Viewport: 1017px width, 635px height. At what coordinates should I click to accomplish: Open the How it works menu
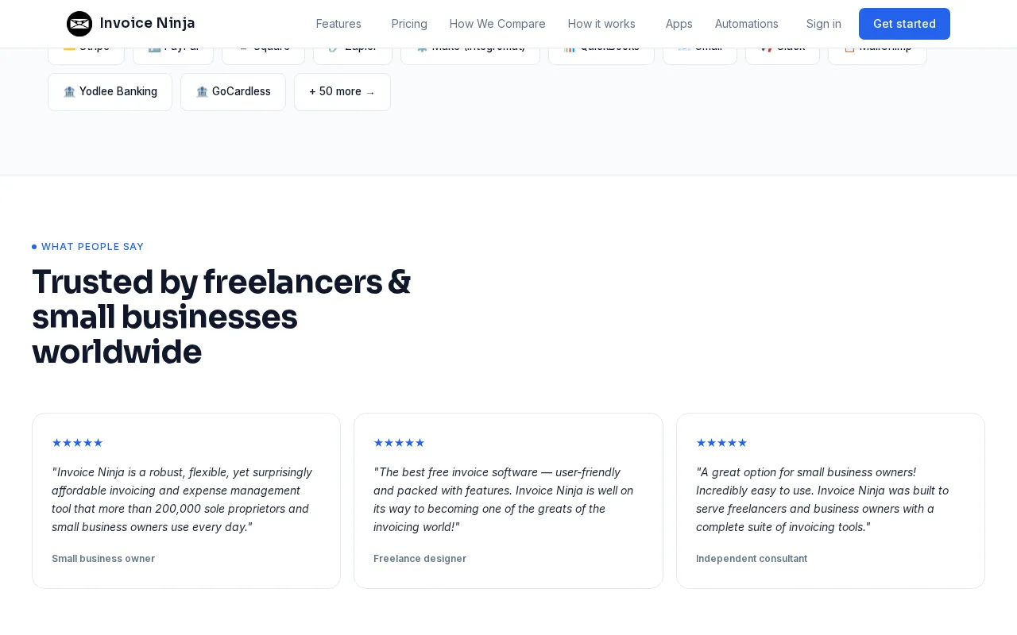pos(601,24)
